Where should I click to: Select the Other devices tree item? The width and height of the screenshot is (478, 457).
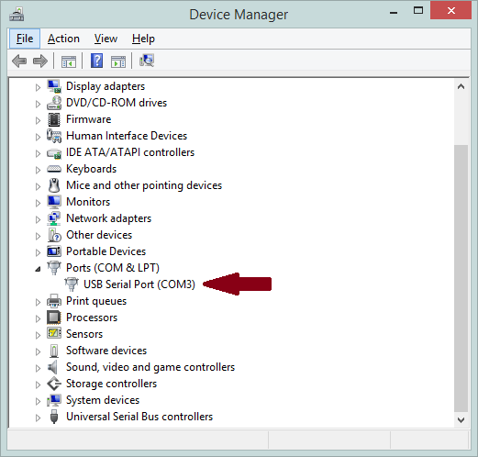99,235
